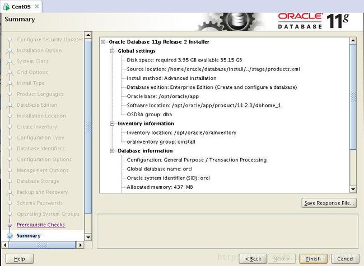Click the Database Identifiers step
The image size is (364, 266).
[41, 149]
